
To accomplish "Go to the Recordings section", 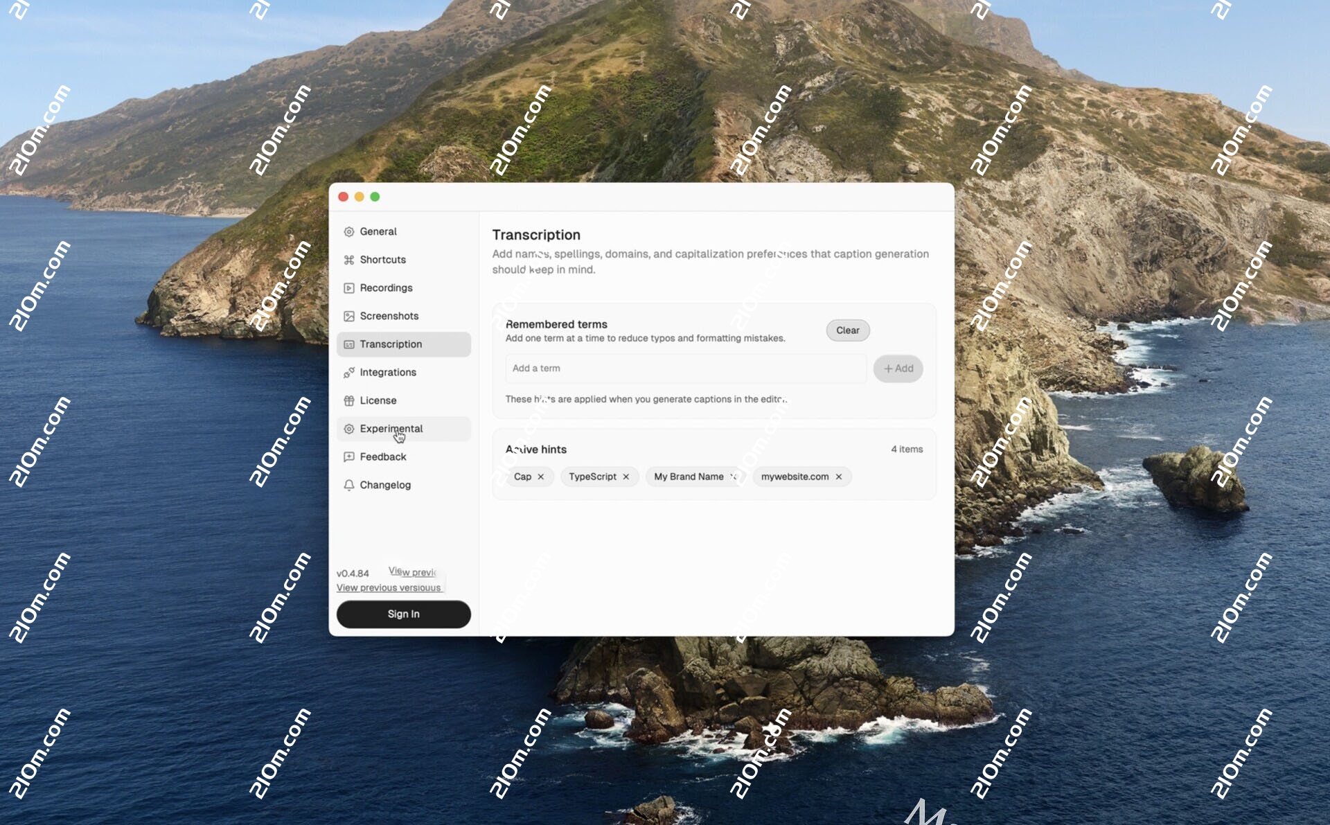I will (404, 288).
